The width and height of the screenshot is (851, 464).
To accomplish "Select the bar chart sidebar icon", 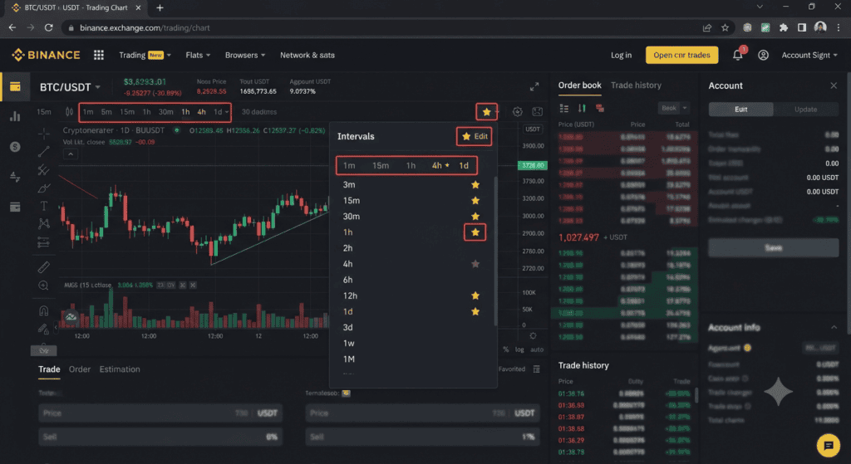I will pyautogui.click(x=15, y=116).
